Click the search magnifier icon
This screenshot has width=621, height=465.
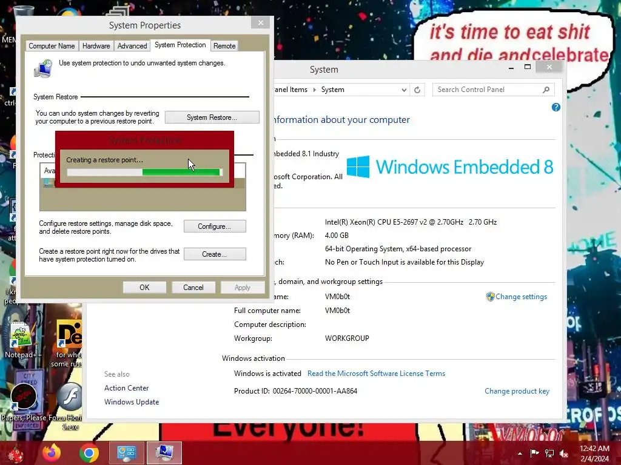click(x=546, y=90)
